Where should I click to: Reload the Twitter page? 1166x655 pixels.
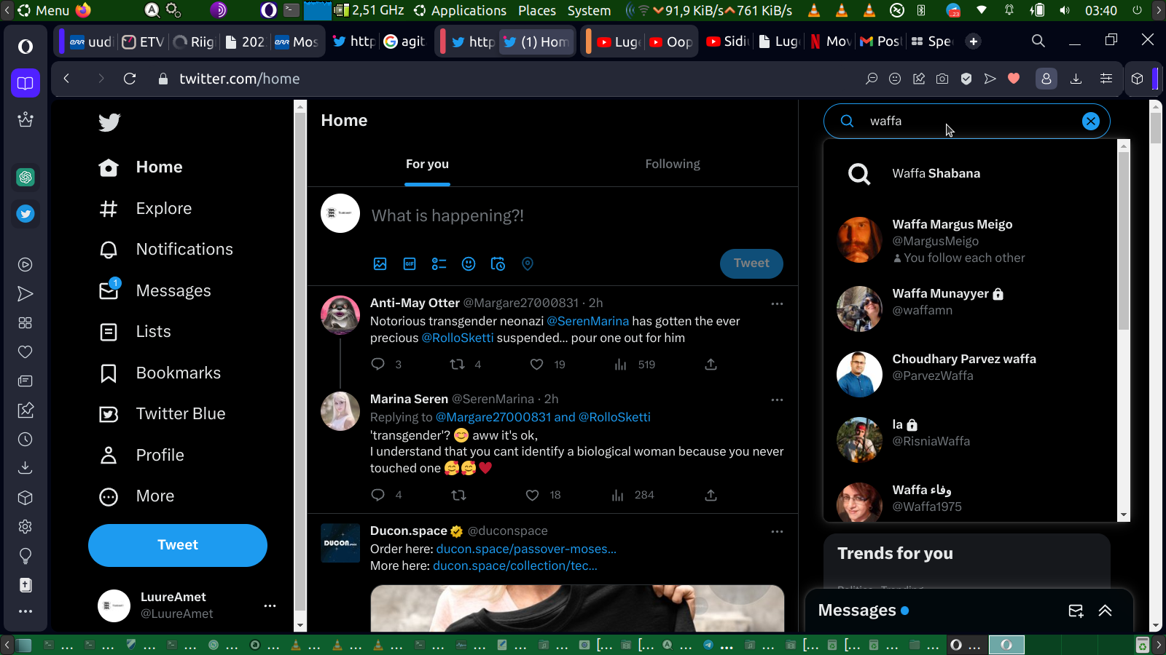tap(130, 79)
